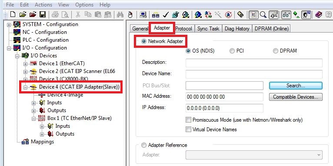The width and height of the screenshot is (333, 166).
Task: Expand the Inputs node under Box 1
Action: (42, 126)
